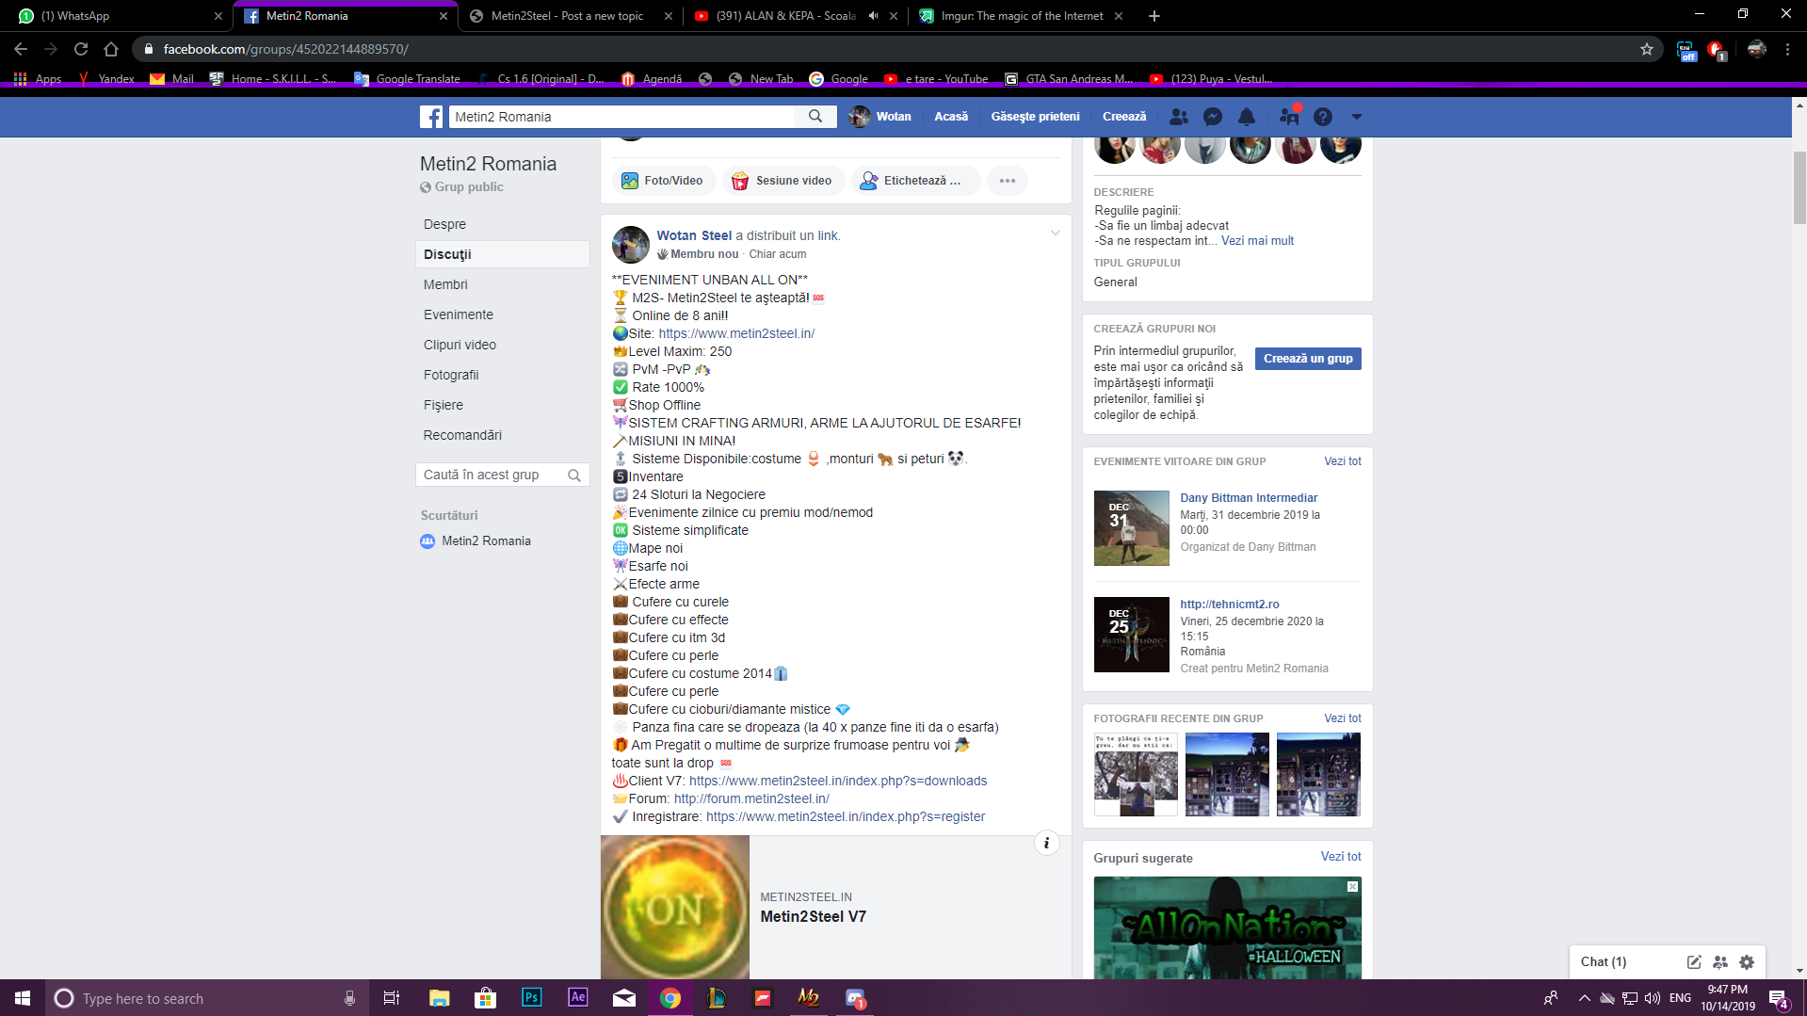Reload the page with the refresh button
The width and height of the screenshot is (1807, 1016).
pos(81,49)
